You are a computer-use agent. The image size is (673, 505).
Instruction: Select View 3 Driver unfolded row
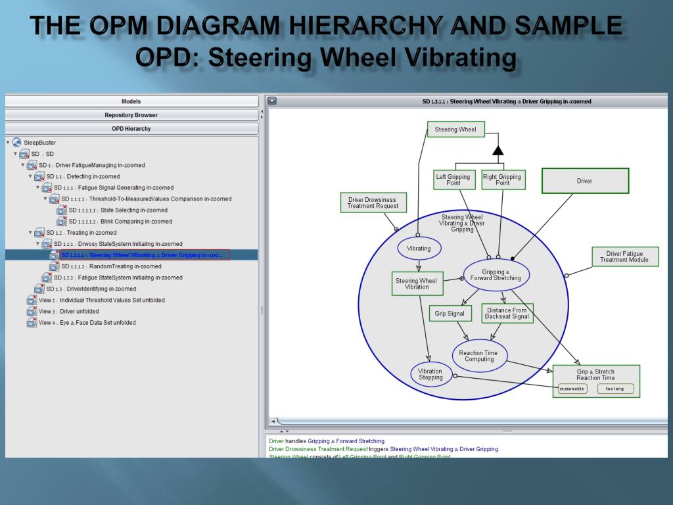coord(68,311)
